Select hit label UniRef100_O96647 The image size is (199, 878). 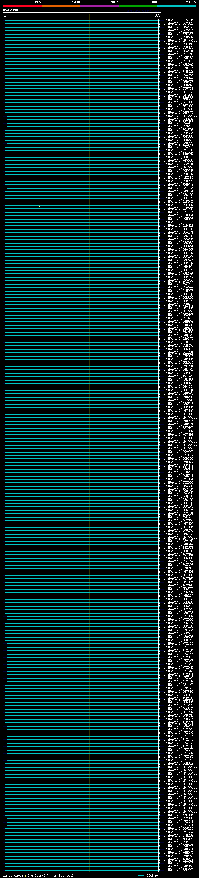pos(178,287)
